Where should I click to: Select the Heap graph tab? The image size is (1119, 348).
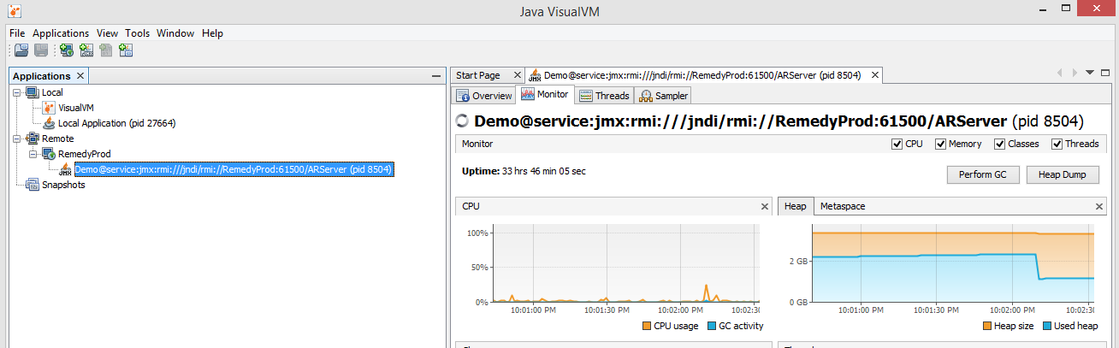(795, 206)
